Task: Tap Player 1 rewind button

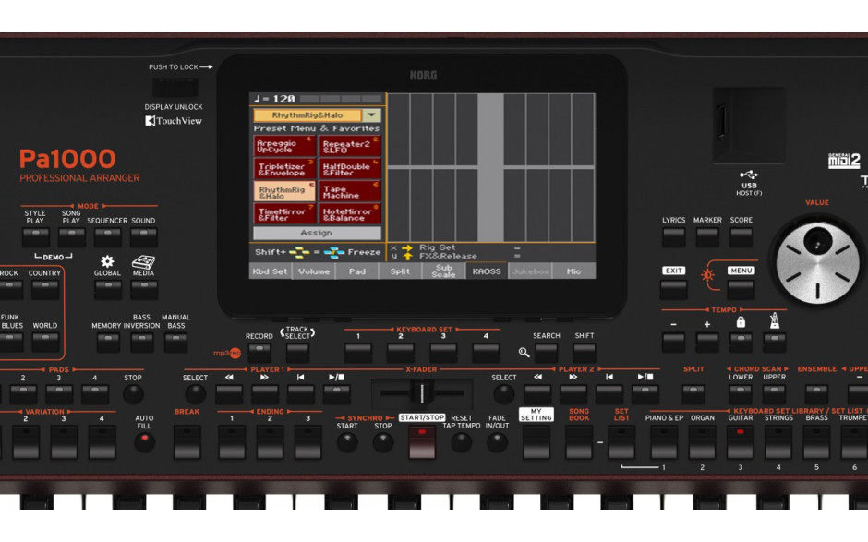Action: [x=229, y=394]
